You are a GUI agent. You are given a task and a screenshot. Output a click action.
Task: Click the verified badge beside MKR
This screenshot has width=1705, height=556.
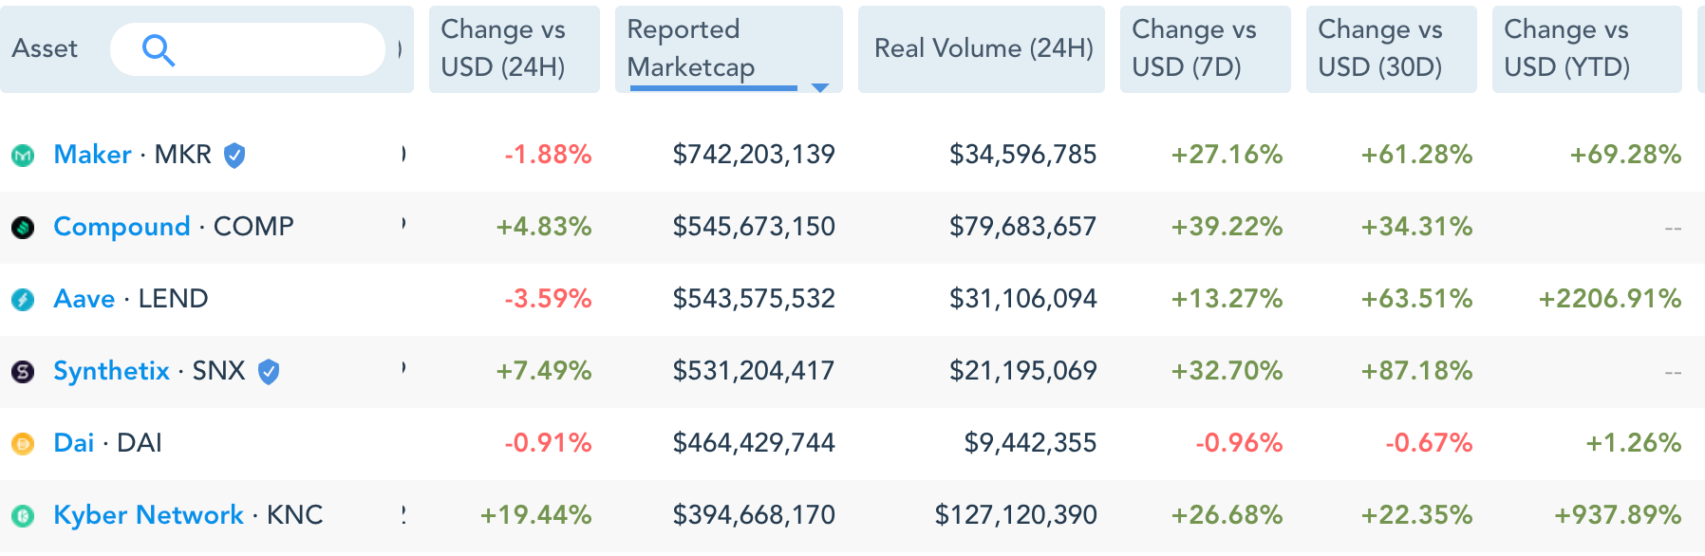point(234,155)
